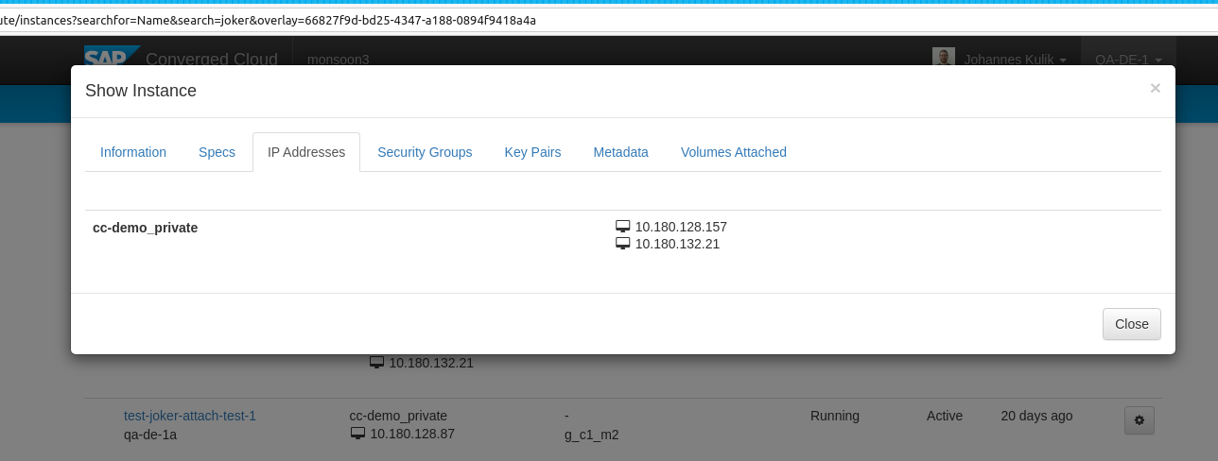1218x461 pixels.
Task: Select IP address 10.180.128.157
Action: 681,227
